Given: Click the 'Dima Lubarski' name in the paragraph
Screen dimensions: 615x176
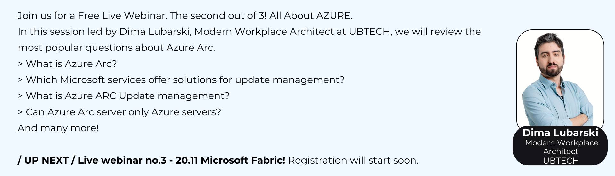Looking at the screenshot, I should (x=155, y=32).
